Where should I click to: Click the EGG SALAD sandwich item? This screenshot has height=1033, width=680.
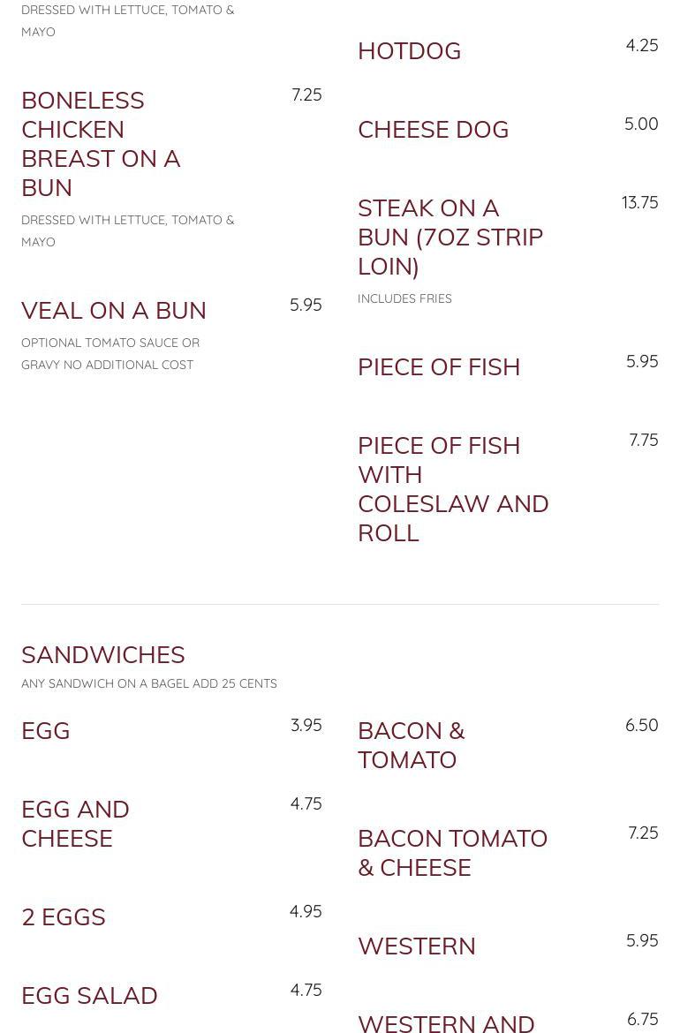89,995
